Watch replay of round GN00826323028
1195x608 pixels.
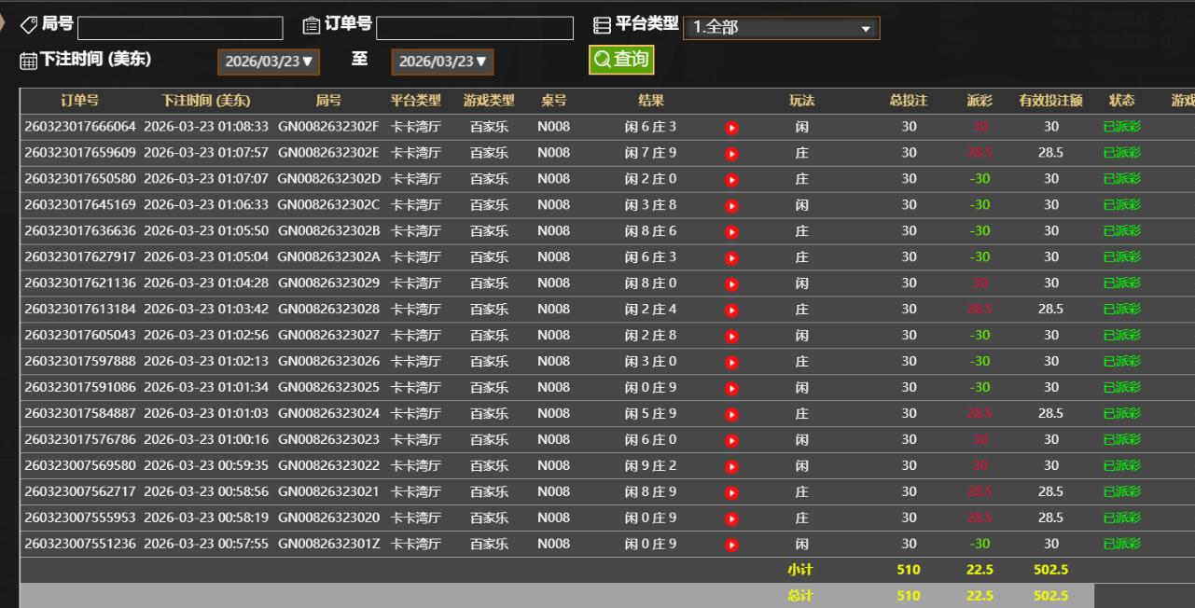(x=731, y=311)
